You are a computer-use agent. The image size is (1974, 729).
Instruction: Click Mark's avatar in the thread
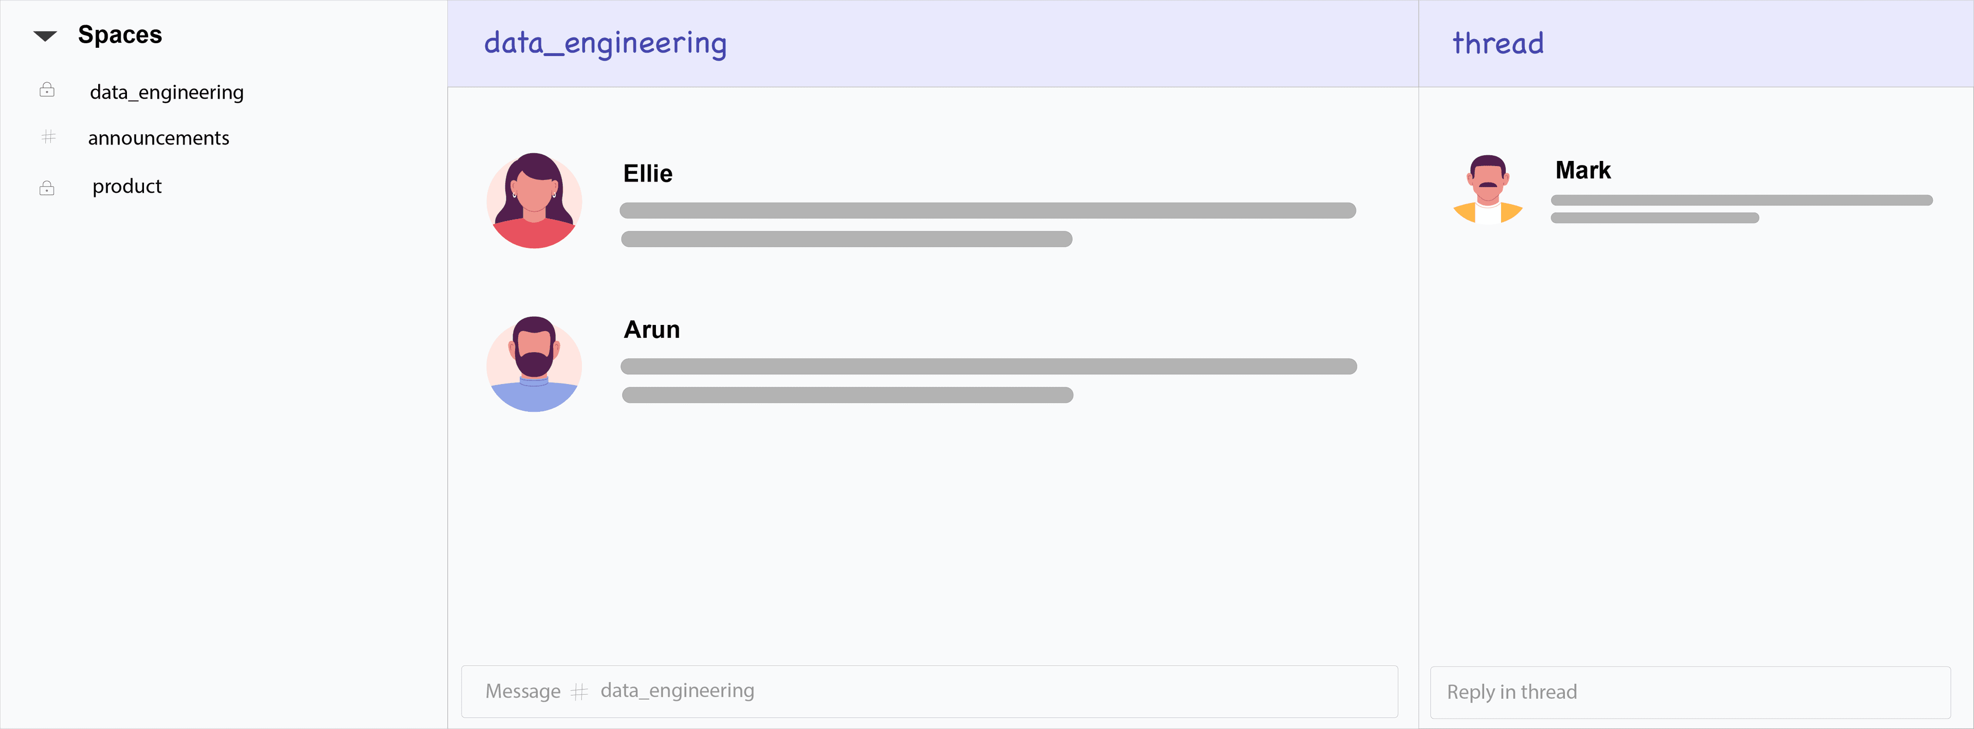[x=1487, y=189]
